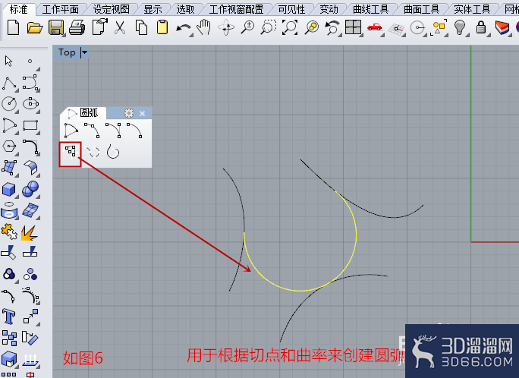Click the Zoom extents icon

click(290, 27)
